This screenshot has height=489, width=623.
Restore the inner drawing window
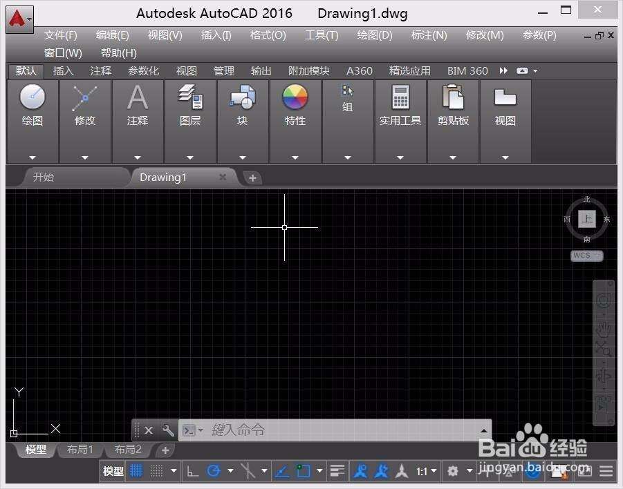pos(599,36)
